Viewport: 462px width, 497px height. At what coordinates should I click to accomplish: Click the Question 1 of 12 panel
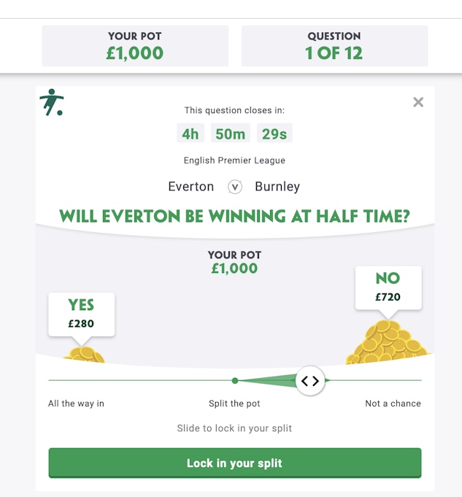(334, 46)
